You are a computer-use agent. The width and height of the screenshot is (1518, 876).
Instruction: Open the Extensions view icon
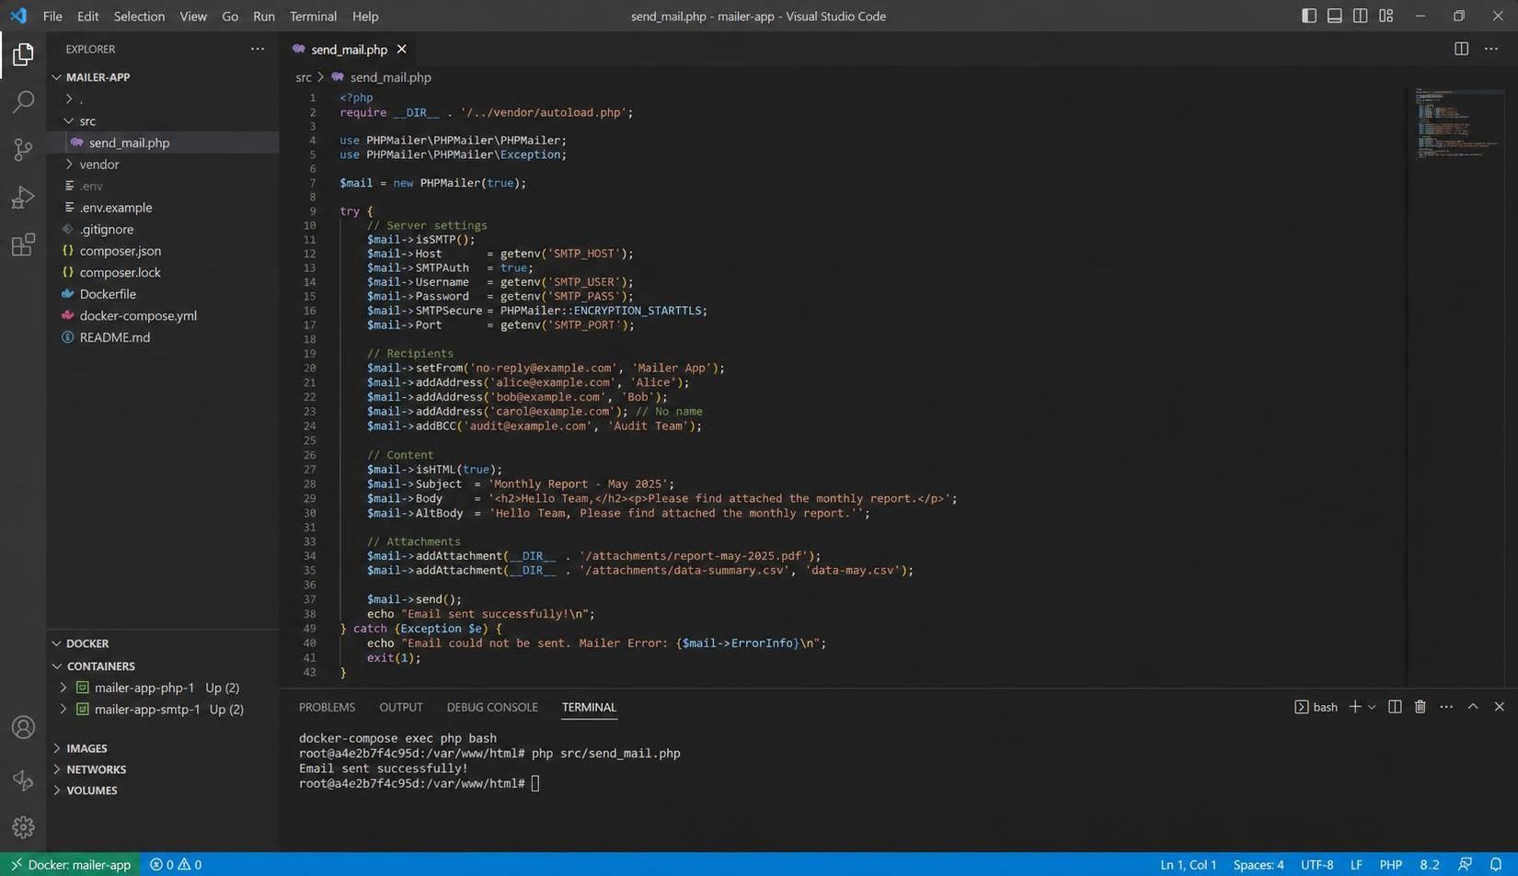click(x=23, y=245)
